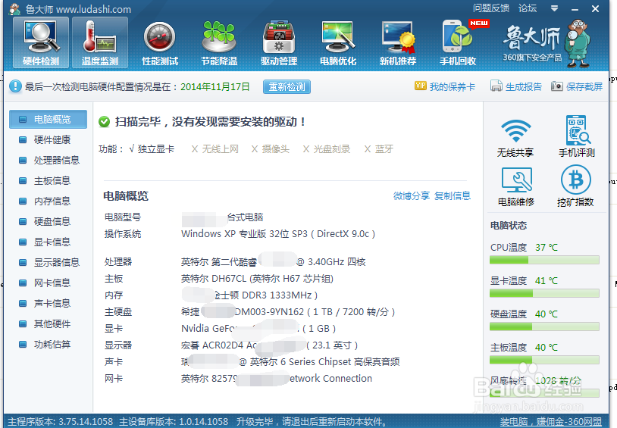Open the 电脑优化 PC optimization icon
This screenshot has height=428, width=617.
click(x=338, y=43)
